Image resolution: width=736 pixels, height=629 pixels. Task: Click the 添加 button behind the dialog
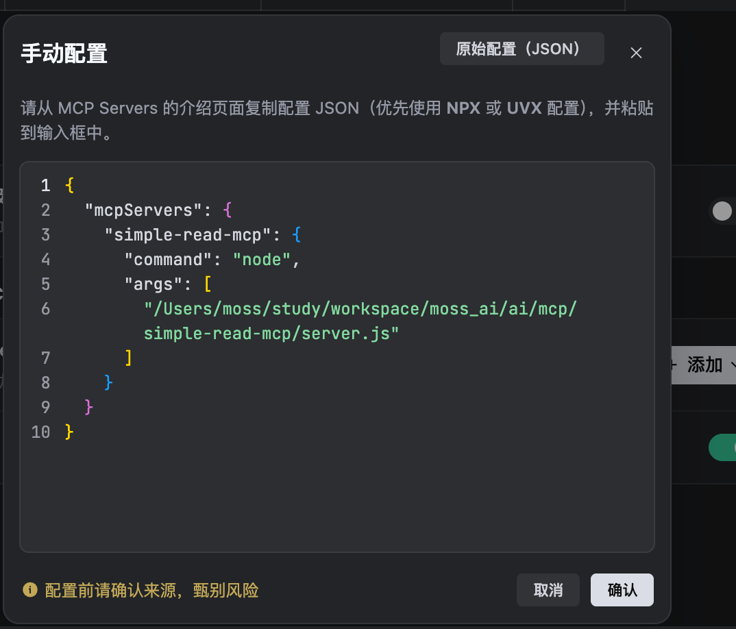click(x=704, y=365)
